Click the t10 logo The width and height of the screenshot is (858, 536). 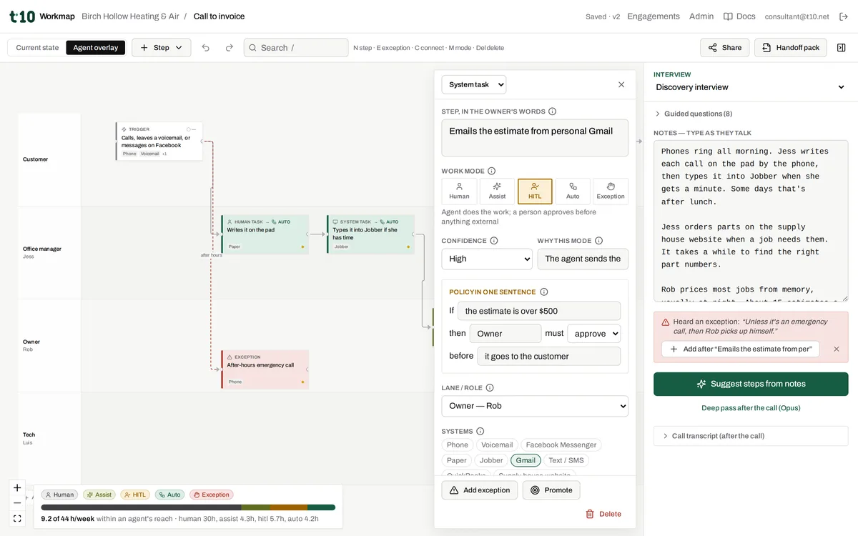point(22,16)
